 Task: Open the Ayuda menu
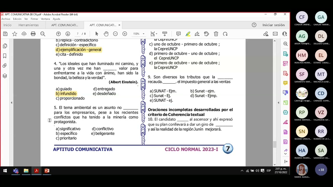pos(56,19)
